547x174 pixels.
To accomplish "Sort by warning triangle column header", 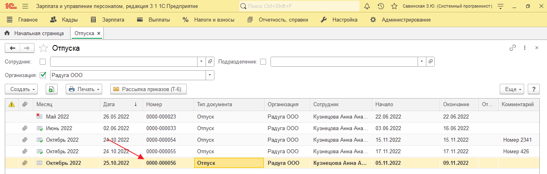I will coord(12,104).
